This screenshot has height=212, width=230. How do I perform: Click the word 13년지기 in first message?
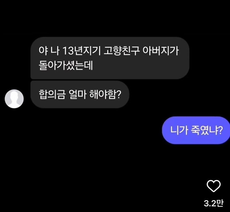coord(82,51)
